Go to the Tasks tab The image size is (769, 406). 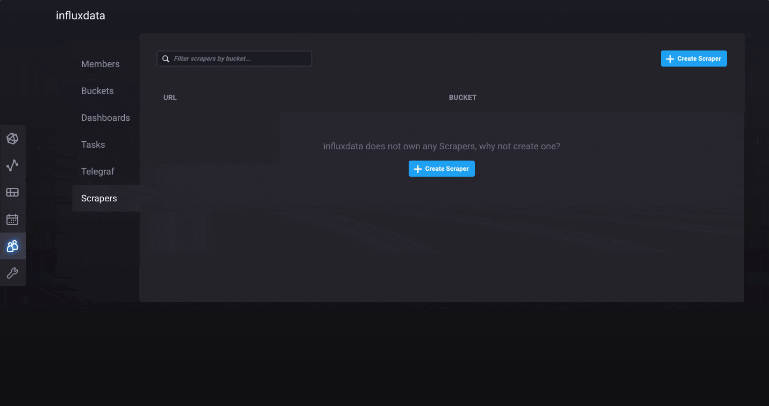tap(93, 144)
